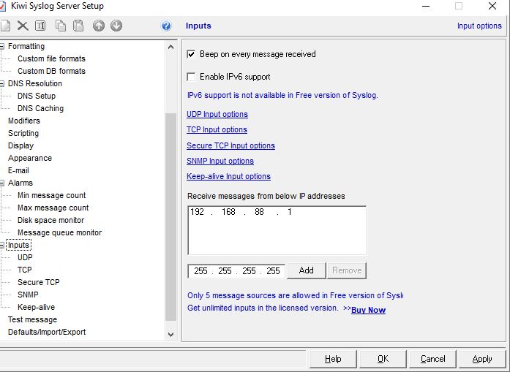Open UDP Input options link

(x=217, y=114)
